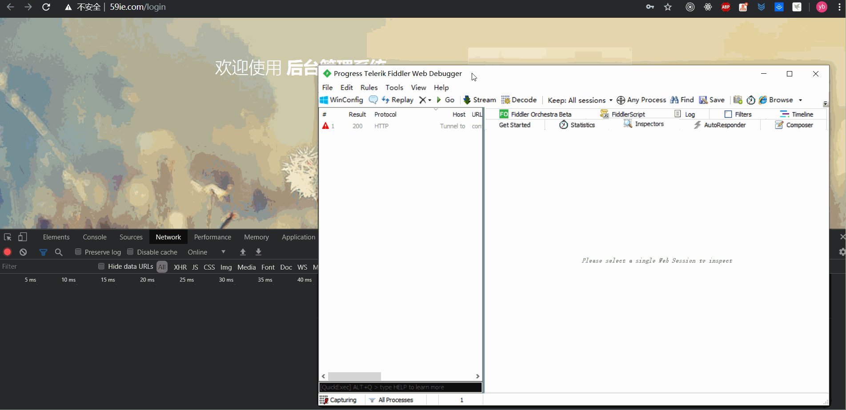
Task: Click the browser forward arrow
Action: click(28, 7)
